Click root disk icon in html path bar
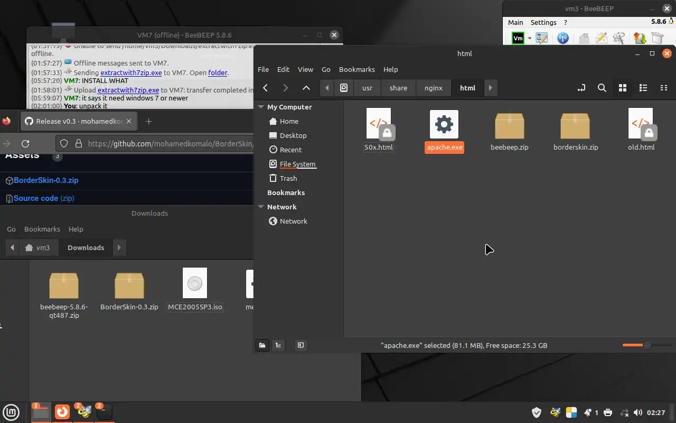 [344, 88]
